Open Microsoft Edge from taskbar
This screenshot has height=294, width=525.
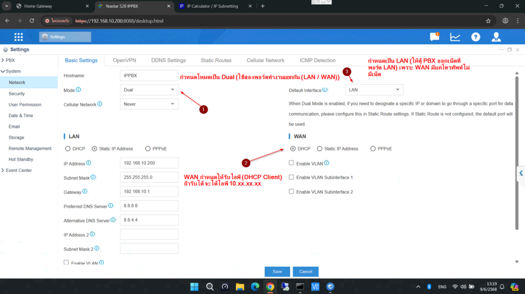pyautogui.click(x=255, y=287)
